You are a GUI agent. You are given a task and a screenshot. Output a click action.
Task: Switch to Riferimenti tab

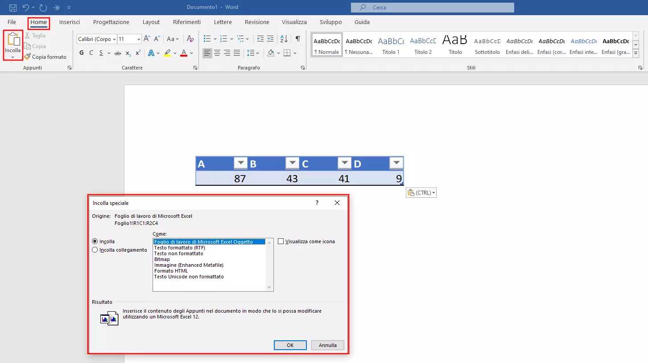pyautogui.click(x=187, y=22)
